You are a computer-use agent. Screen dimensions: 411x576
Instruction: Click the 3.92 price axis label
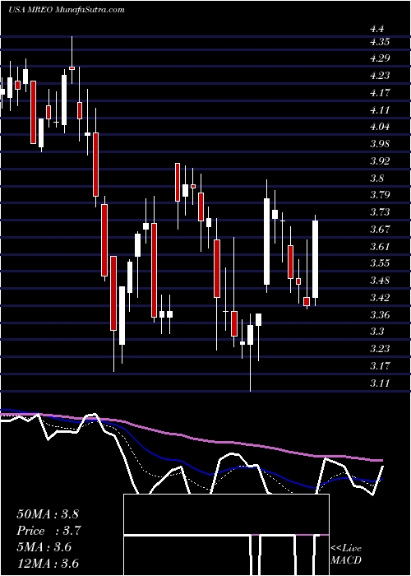380,161
